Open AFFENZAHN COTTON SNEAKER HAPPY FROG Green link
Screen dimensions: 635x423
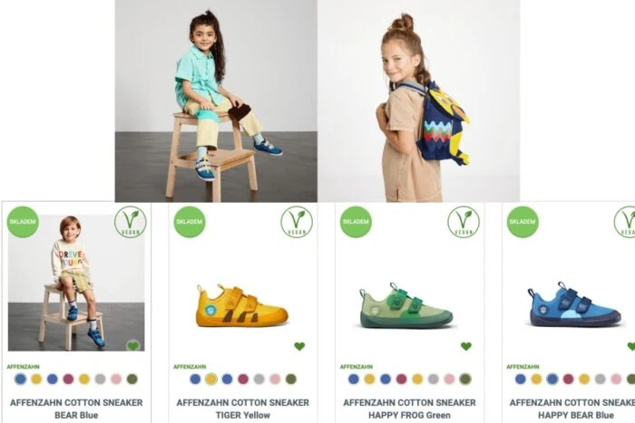point(409,409)
